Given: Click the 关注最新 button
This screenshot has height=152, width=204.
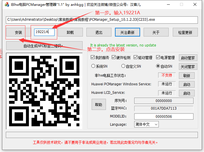Looking at the screenshot, I should click(128, 32).
